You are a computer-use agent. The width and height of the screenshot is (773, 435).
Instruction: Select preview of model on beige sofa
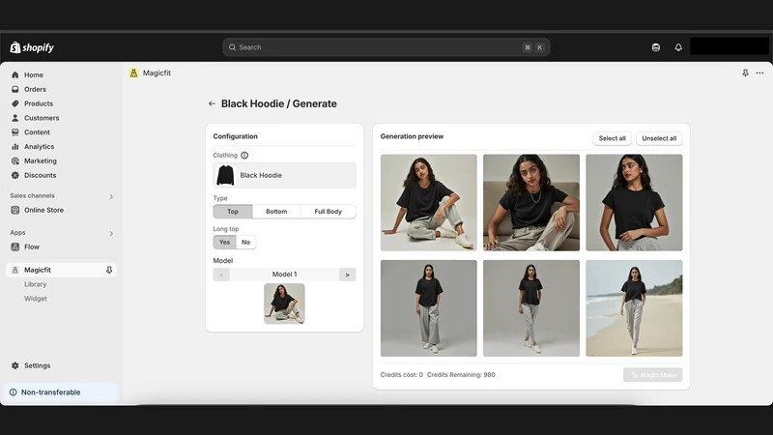pos(531,203)
